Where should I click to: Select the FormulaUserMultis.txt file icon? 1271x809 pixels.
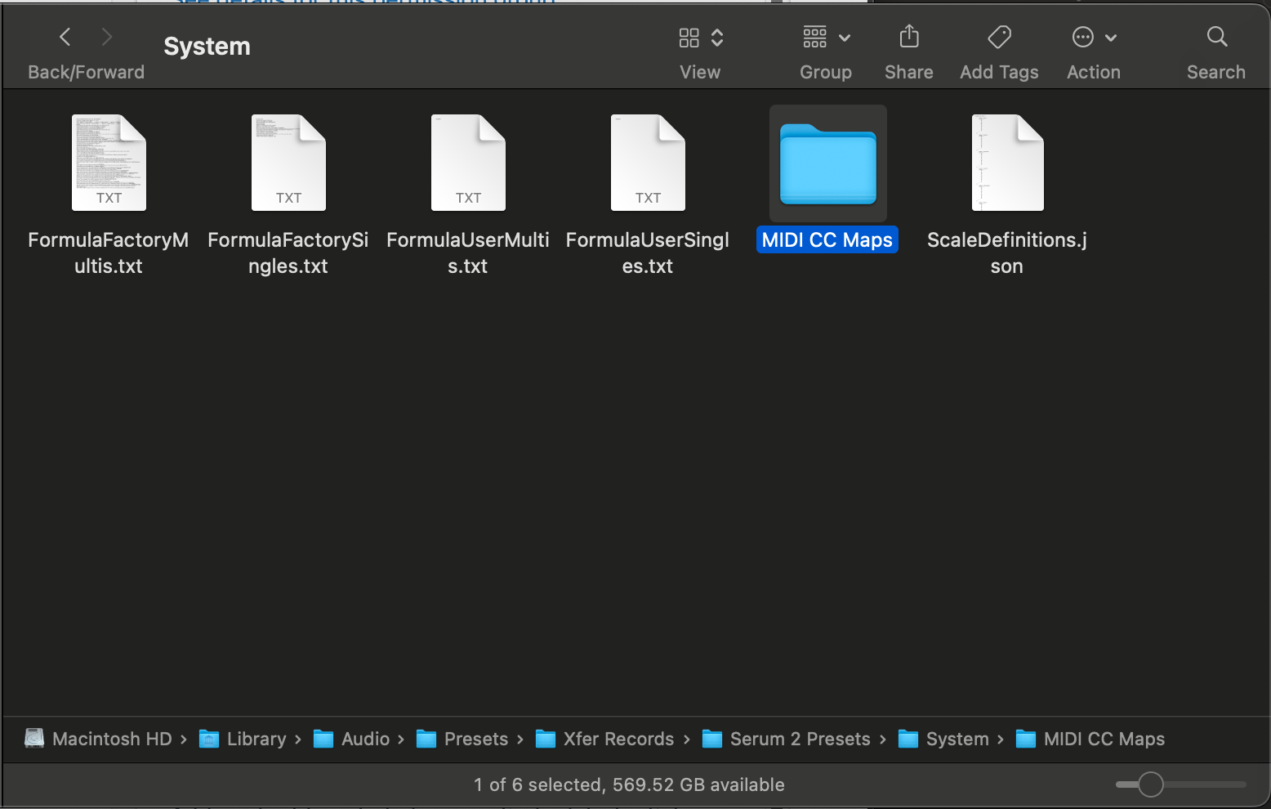pos(468,163)
